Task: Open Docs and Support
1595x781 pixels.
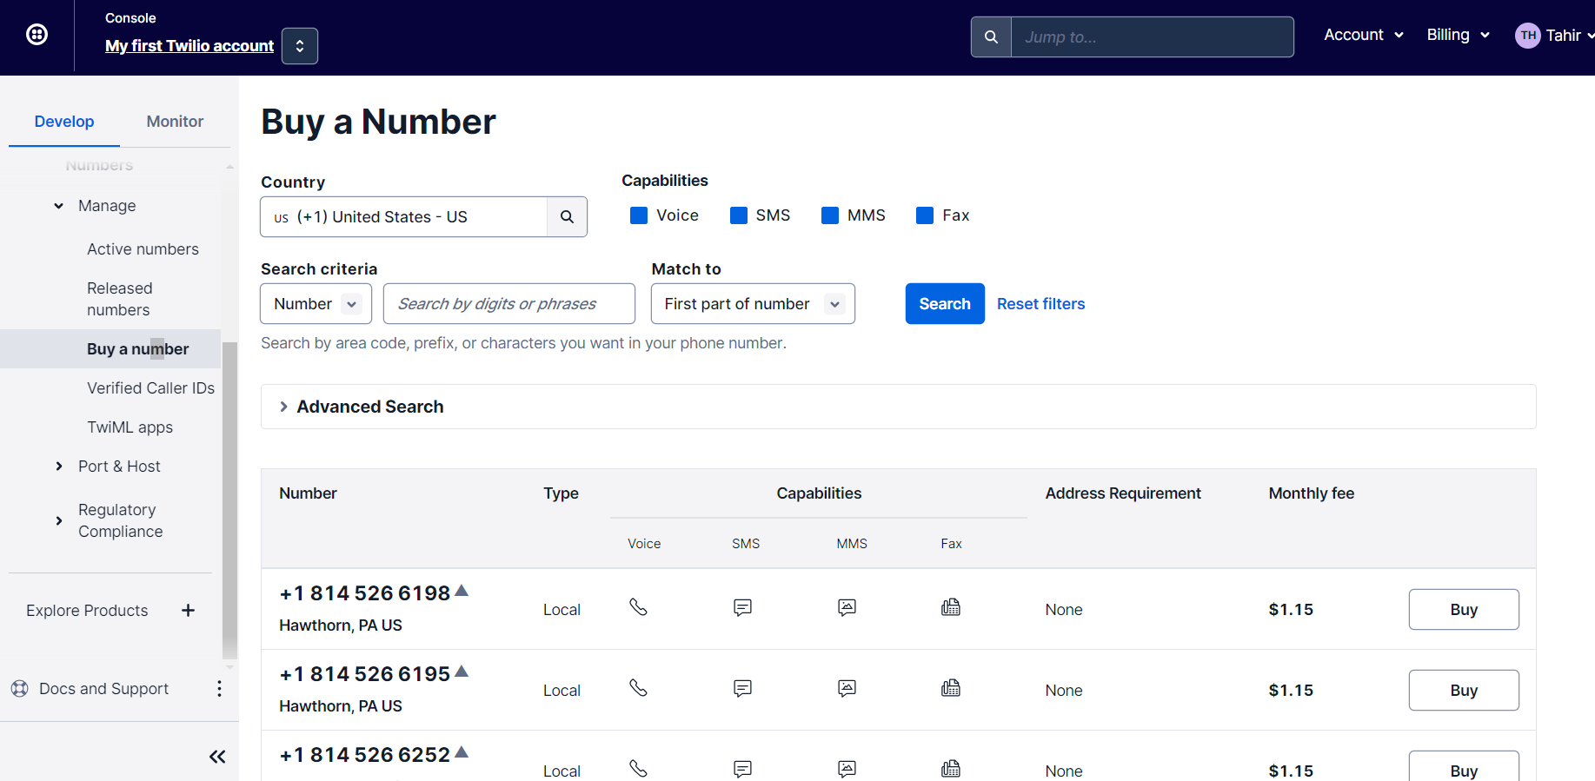Action: click(x=103, y=689)
